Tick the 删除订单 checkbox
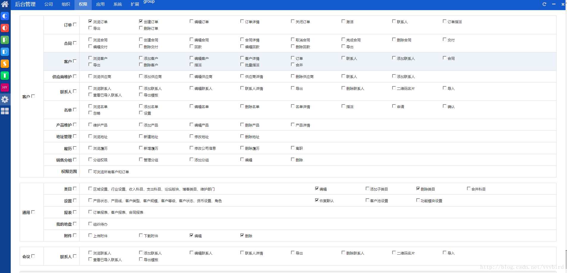 coord(141,28)
